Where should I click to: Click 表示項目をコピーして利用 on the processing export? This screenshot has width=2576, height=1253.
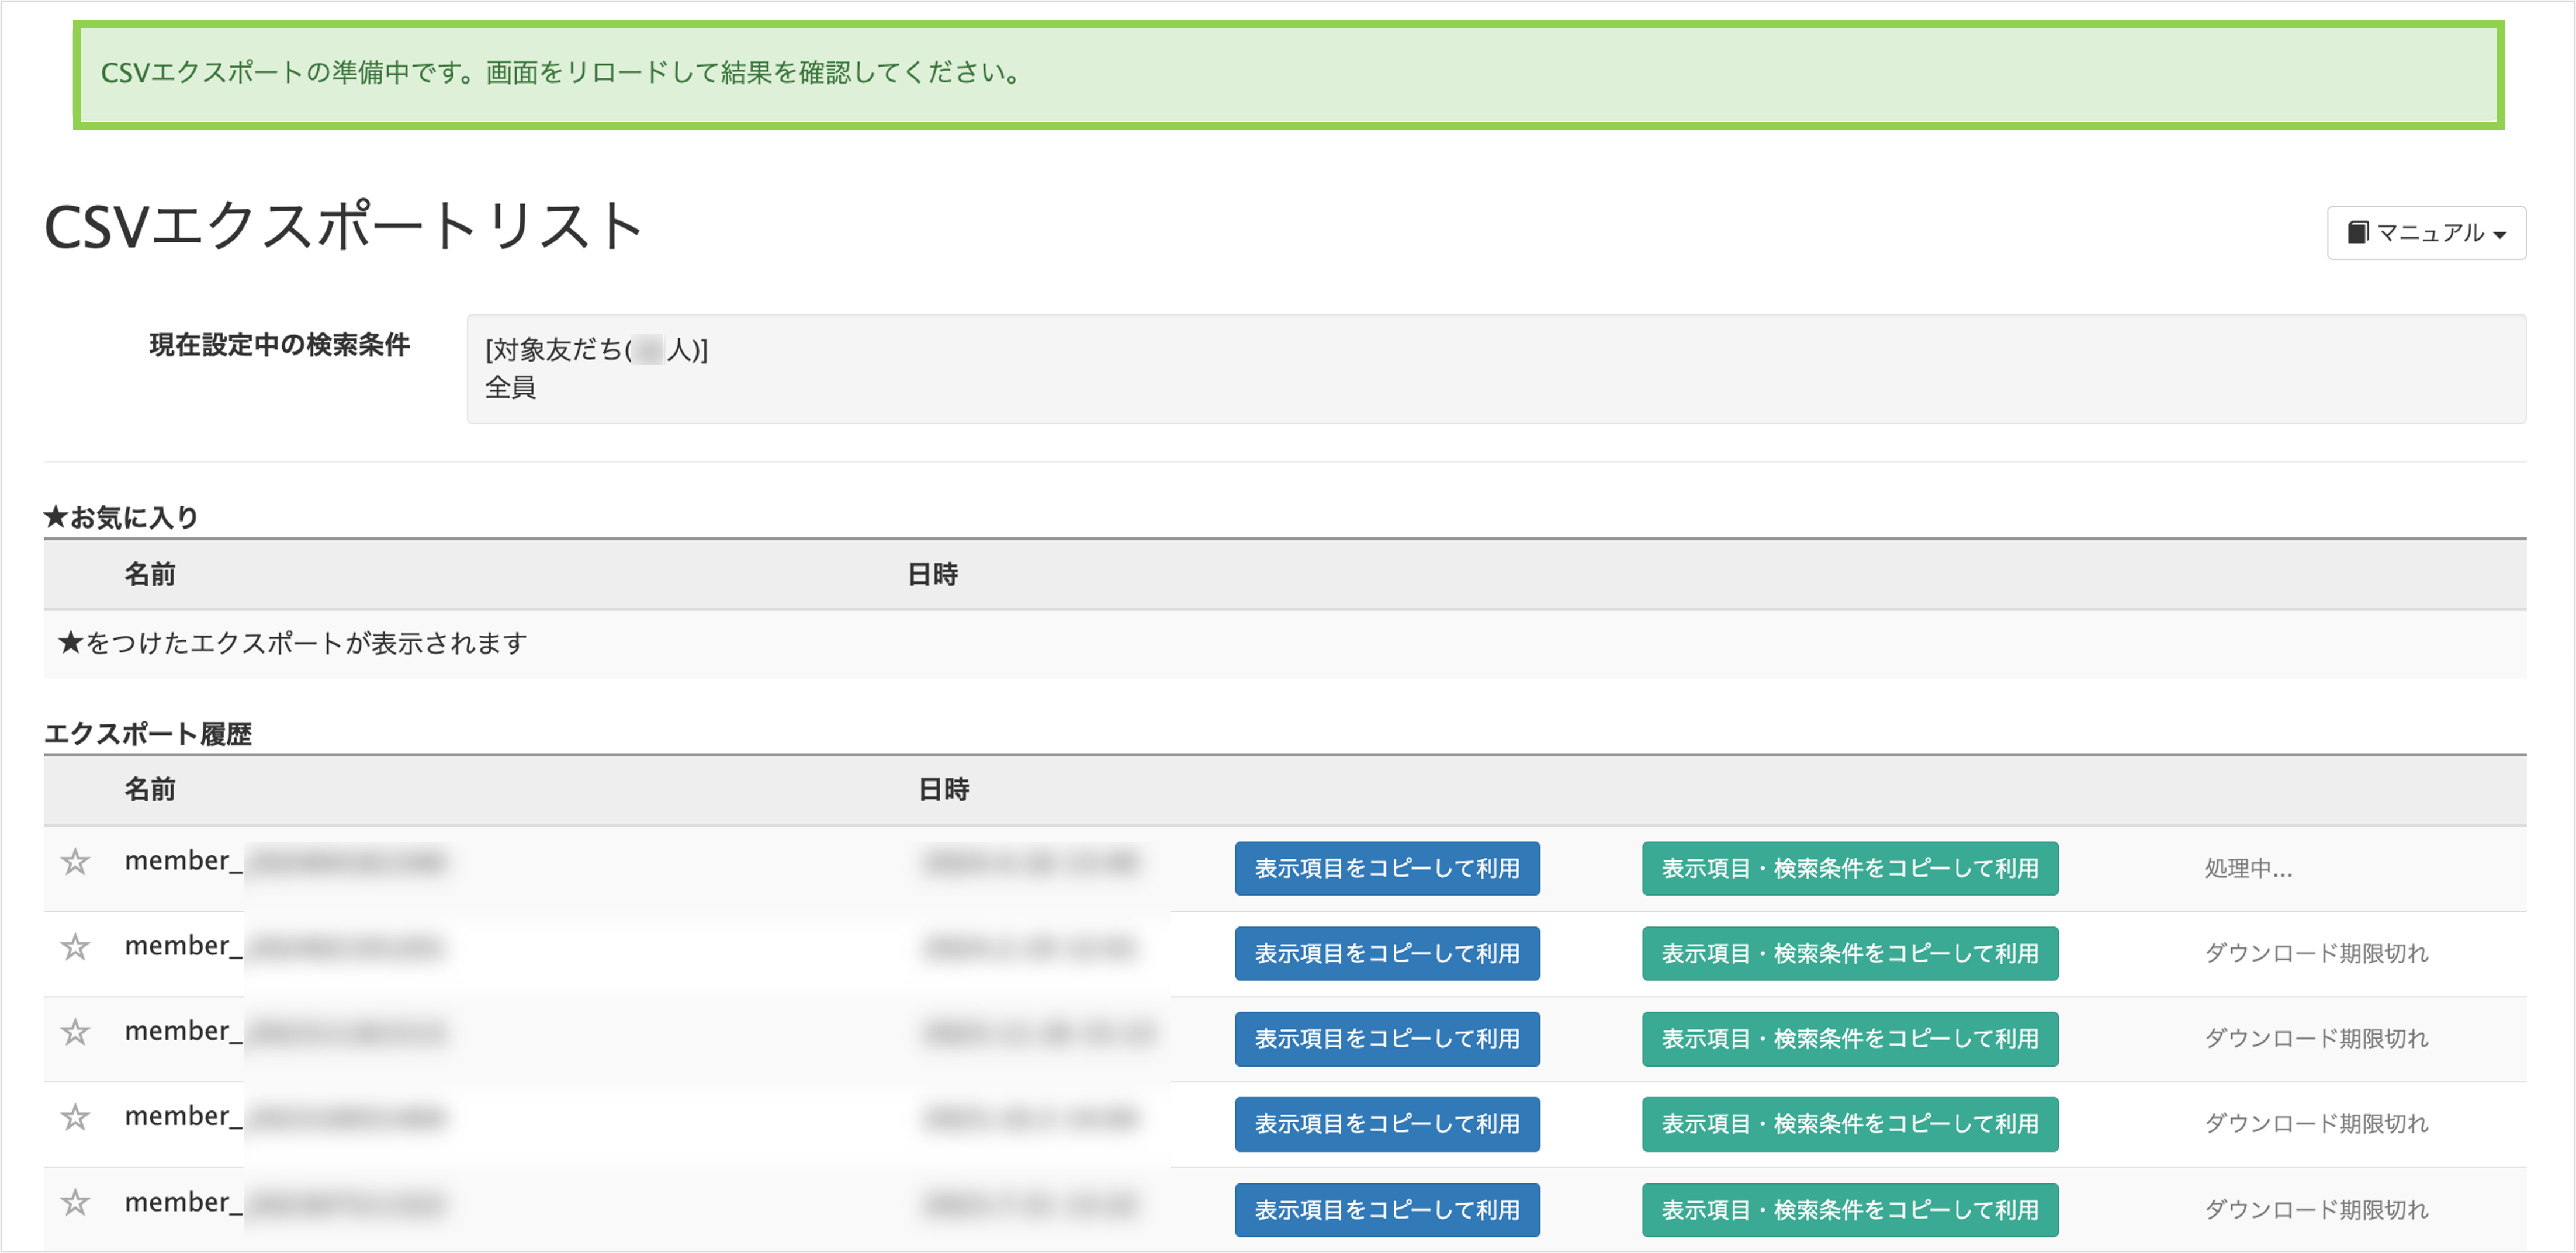point(1388,868)
